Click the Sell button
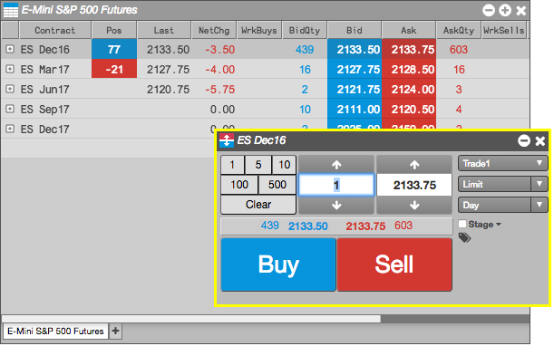554x346 pixels. point(394,264)
